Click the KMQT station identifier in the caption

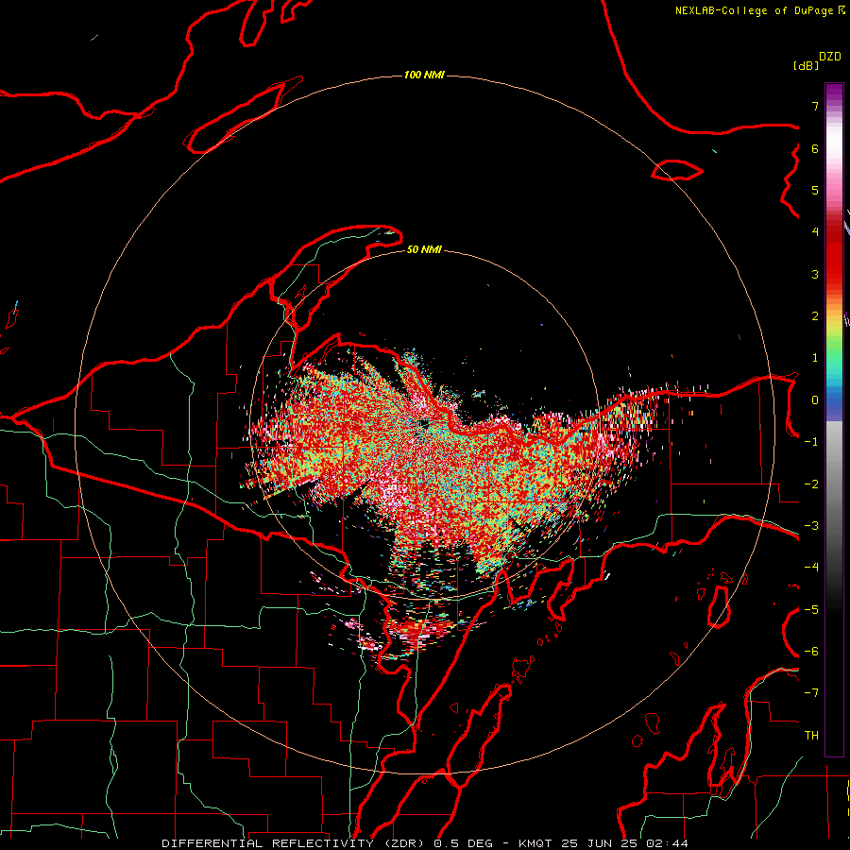coord(535,843)
